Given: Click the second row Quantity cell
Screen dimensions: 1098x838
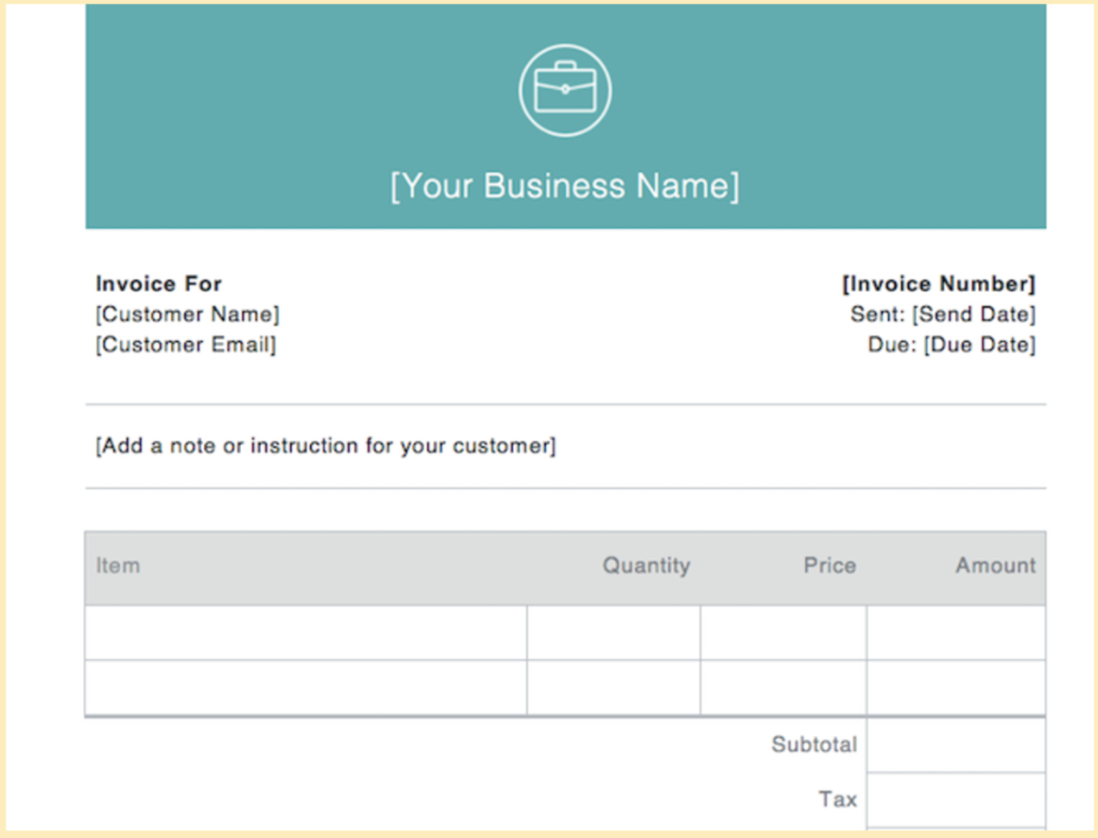Looking at the screenshot, I should click(613, 688).
